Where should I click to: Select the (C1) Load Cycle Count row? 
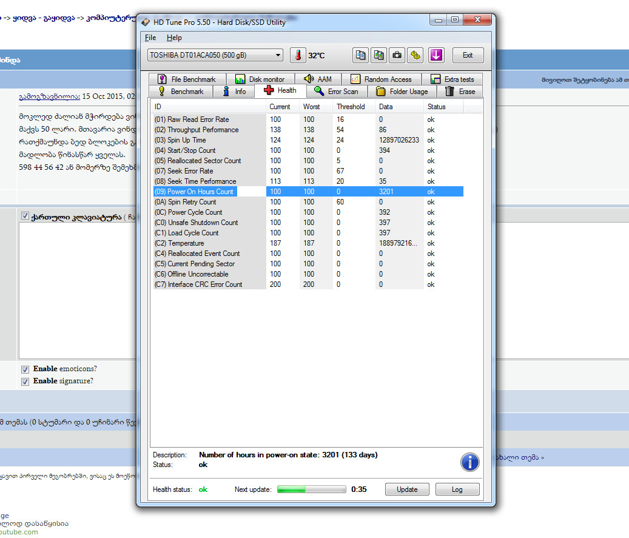(308, 233)
